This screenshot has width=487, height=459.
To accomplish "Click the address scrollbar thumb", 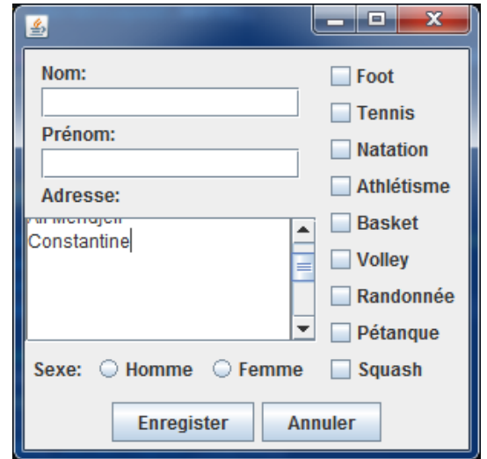I will (303, 267).
